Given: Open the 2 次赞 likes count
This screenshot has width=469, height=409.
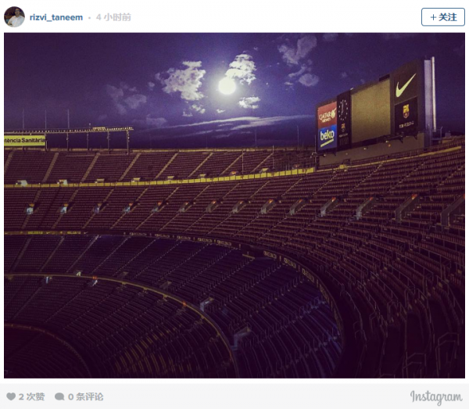Looking at the screenshot, I should click(32, 396).
